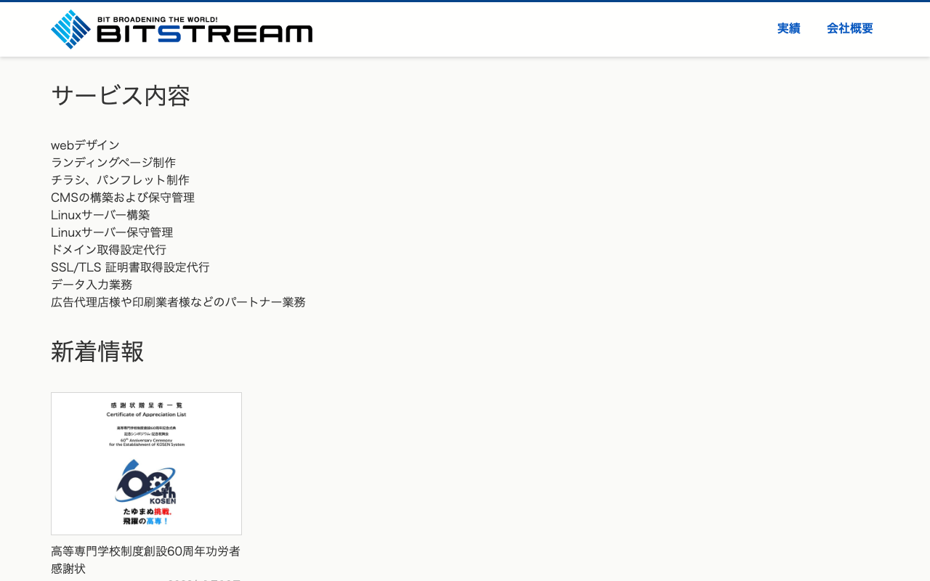Click the CMSの構築および保守管理 line

[123, 198]
